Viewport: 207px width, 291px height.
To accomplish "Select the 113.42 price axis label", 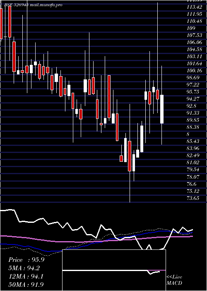I will [194, 7].
